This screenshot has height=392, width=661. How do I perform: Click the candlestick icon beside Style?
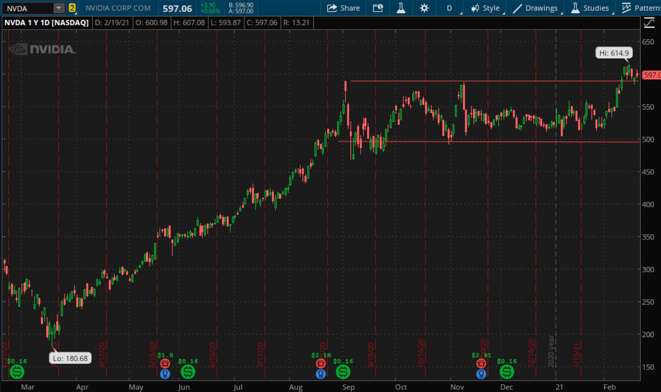click(x=475, y=8)
